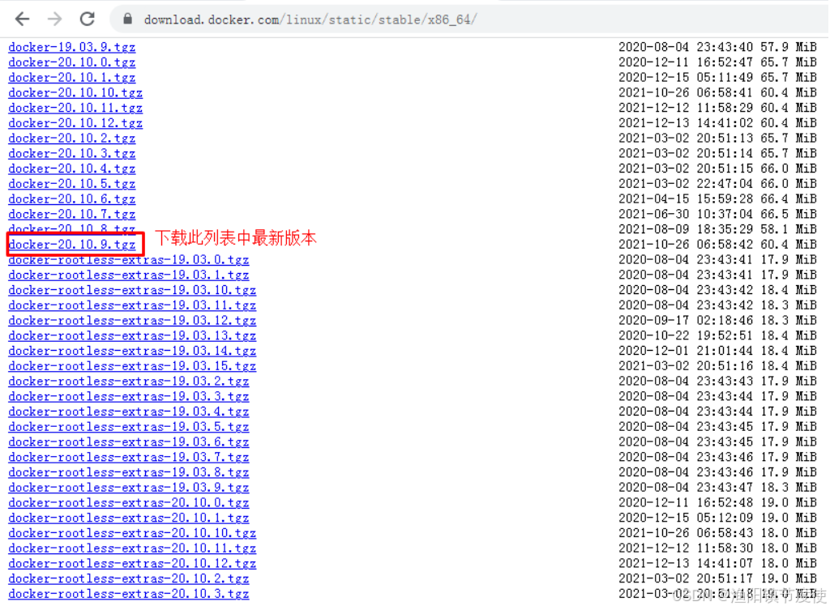Select timestamp 2021-12-13 14:41:02
This screenshot has height=610, width=830.
click(686, 123)
